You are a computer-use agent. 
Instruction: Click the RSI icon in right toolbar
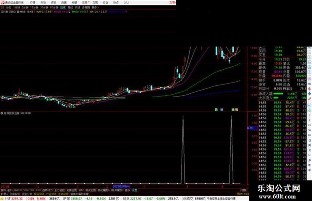[309, 84]
